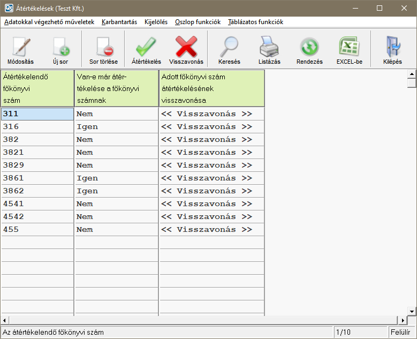Open the Adatokkal végezhető műveletek menu
Viewport: 417px width, 339px height.
(x=49, y=22)
